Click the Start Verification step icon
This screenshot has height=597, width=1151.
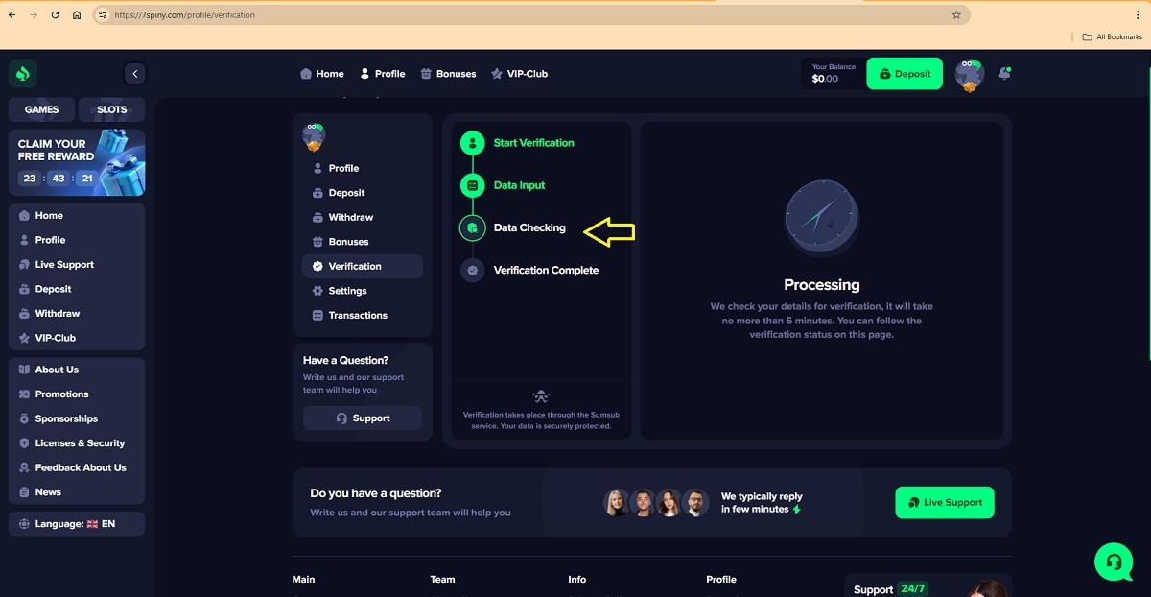[472, 143]
